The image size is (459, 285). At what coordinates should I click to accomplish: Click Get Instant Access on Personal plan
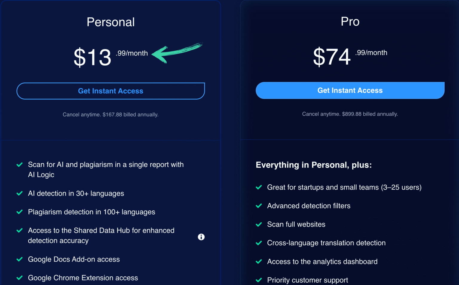point(111,91)
